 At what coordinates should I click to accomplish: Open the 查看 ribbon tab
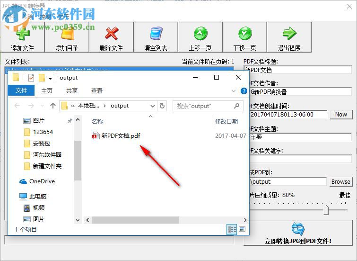pos(97,90)
